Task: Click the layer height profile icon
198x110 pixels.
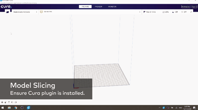Action: 144,12
